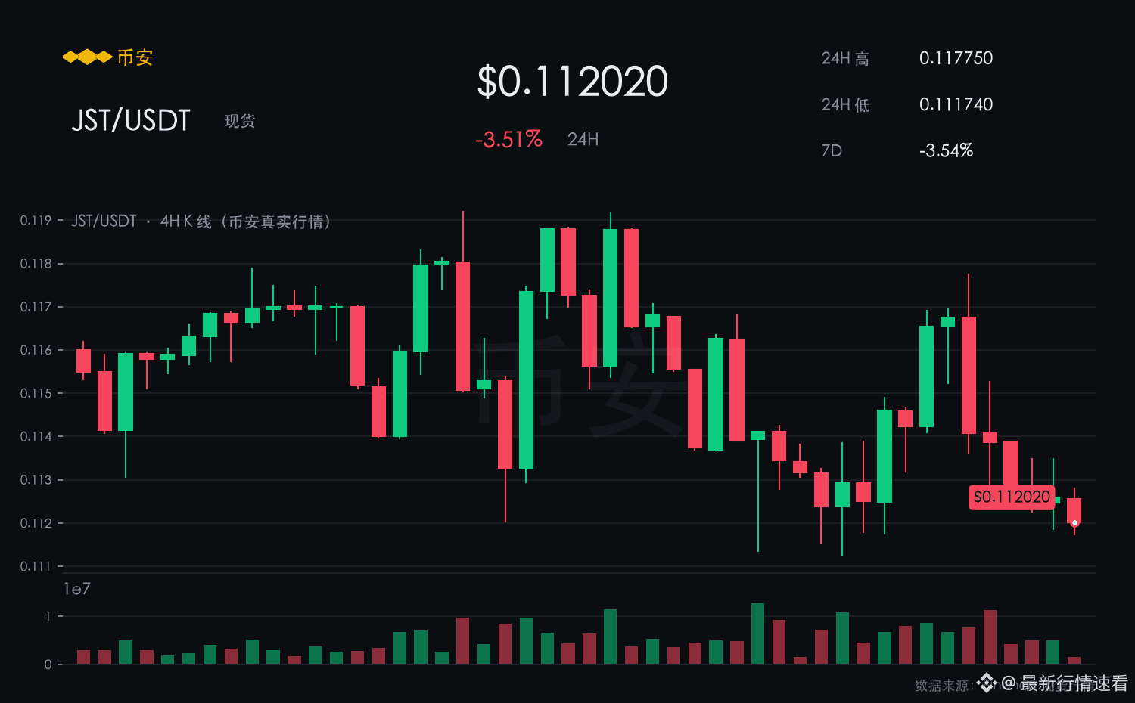The width and height of the screenshot is (1135, 703).
Task: Click the Binance square watermark icon
Action: click(x=986, y=683)
